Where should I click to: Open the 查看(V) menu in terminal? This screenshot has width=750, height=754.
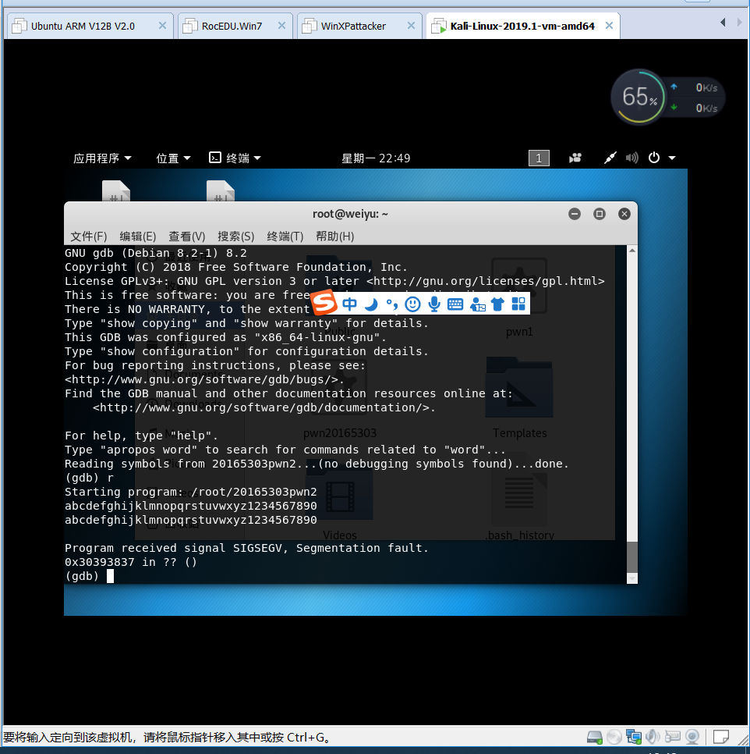(187, 236)
